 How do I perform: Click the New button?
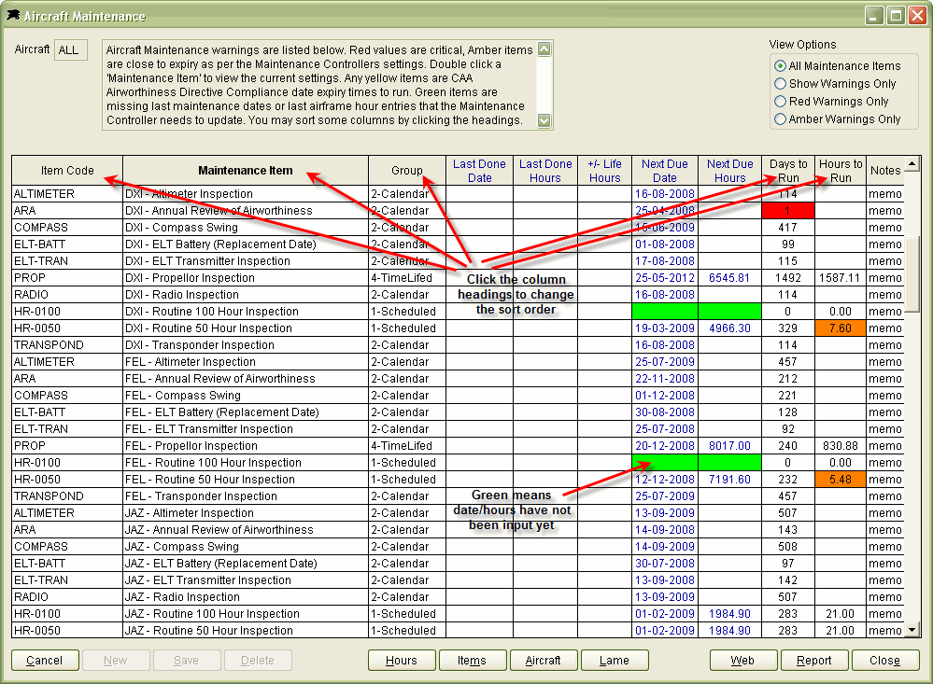116,661
